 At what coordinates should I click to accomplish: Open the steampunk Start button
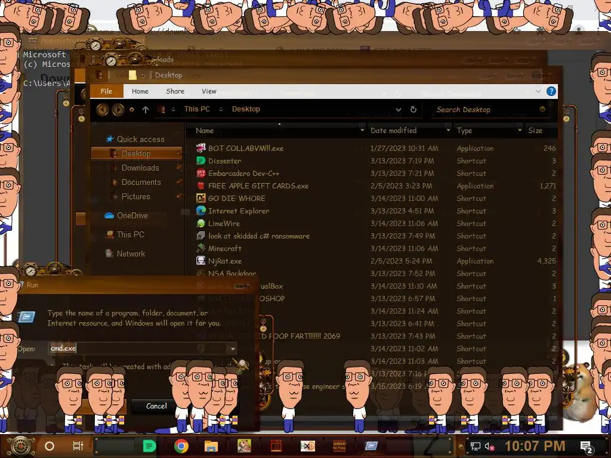point(21,446)
